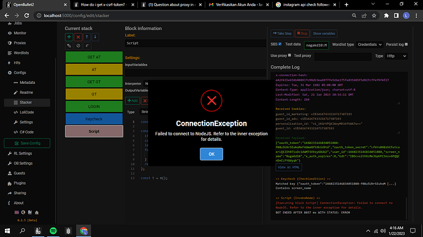This screenshot has height=237, width=423.
Task: Add a new block to the stack
Action: click(69, 37)
